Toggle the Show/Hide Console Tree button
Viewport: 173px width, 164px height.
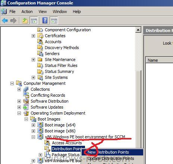[x=34, y=20]
